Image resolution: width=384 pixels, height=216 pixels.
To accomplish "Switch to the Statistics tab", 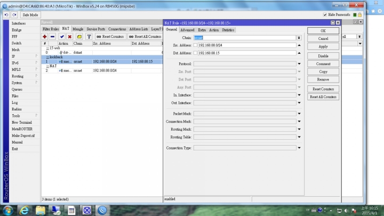I will pyautogui.click(x=228, y=30).
